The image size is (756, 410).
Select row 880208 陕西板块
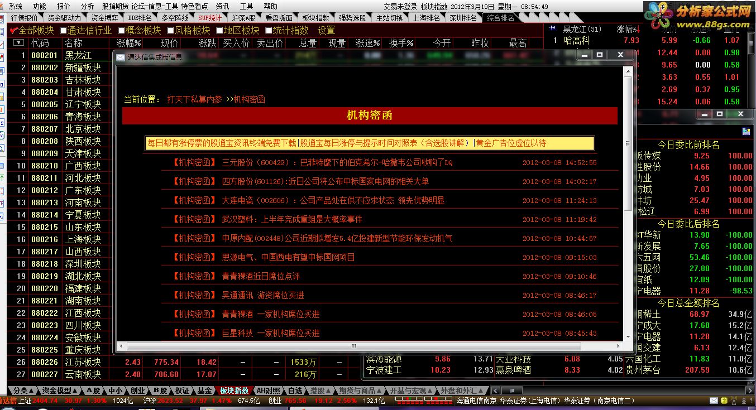coord(59,141)
